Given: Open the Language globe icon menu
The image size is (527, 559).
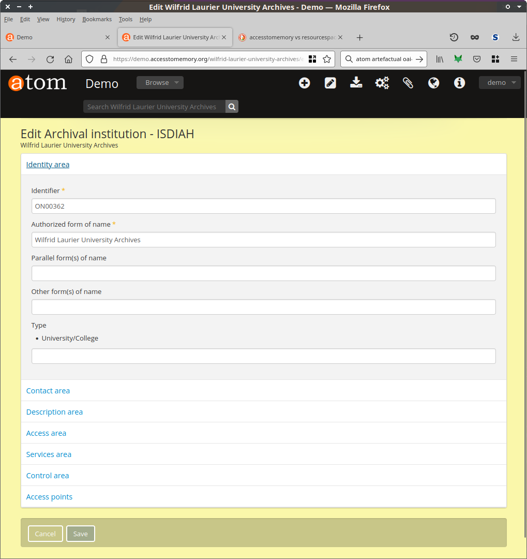Looking at the screenshot, I should pyautogui.click(x=434, y=83).
